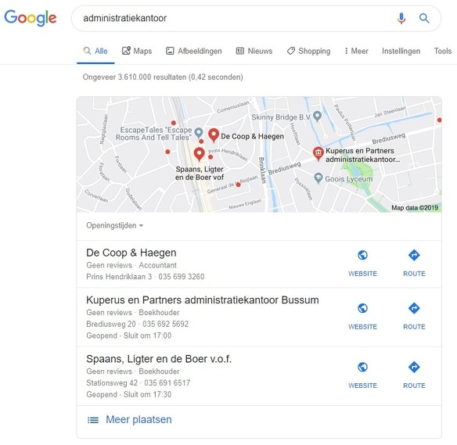Get route to De Coop & Haegen
The height and width of the screenshot is (445, 457).
point(414,264)
